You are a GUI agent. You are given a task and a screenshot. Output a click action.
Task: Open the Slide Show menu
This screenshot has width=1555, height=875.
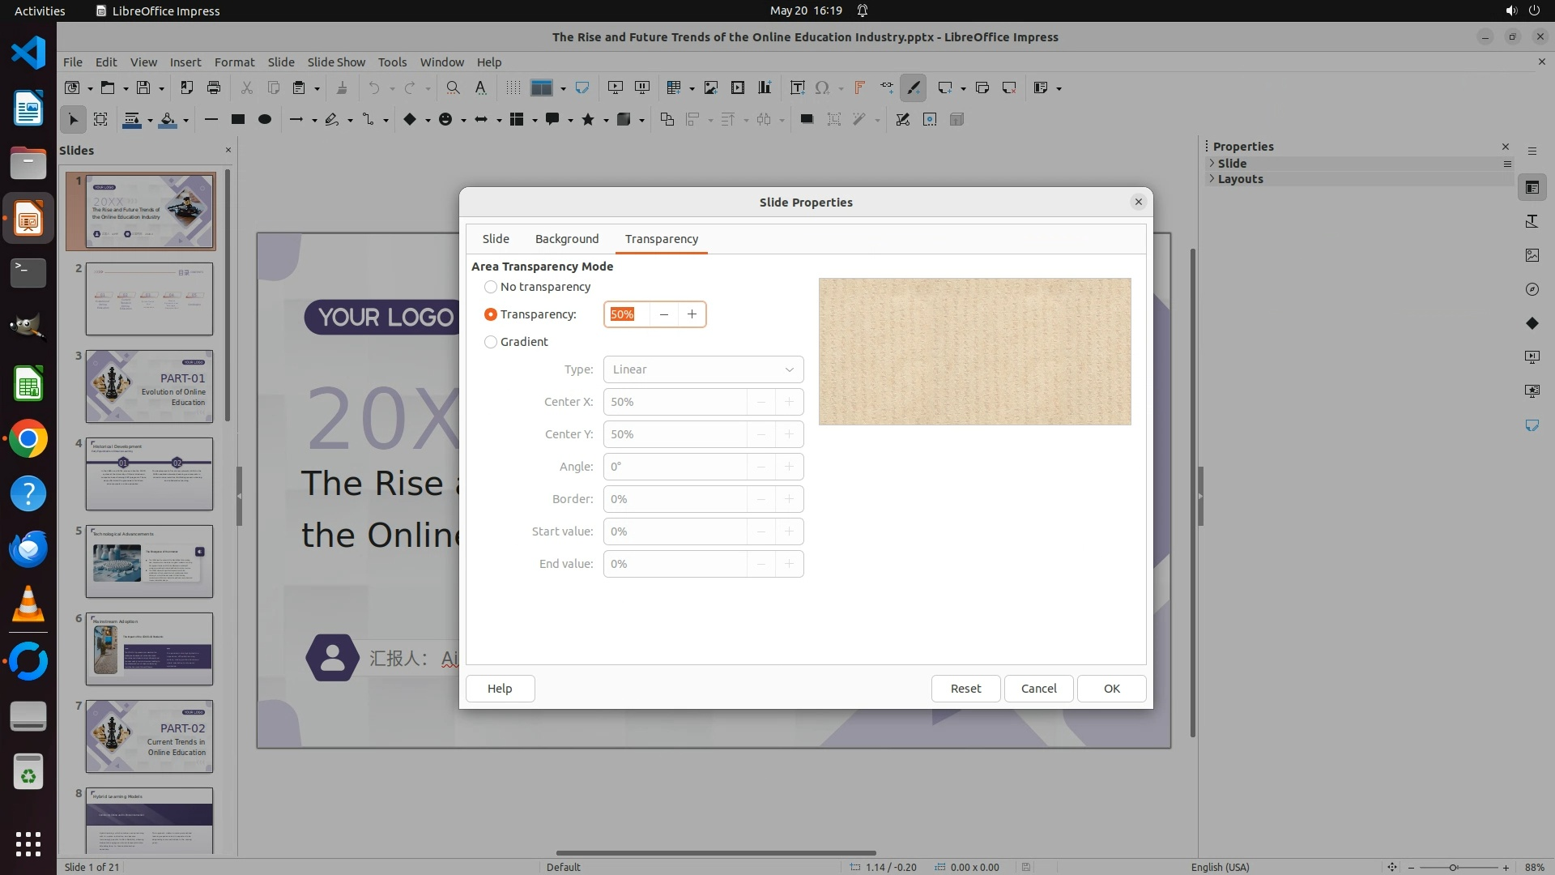pos(336,62)
